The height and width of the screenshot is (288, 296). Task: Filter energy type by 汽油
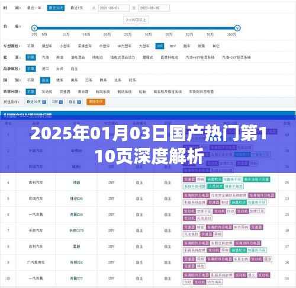pyautogui.click(x=46, y=57)
